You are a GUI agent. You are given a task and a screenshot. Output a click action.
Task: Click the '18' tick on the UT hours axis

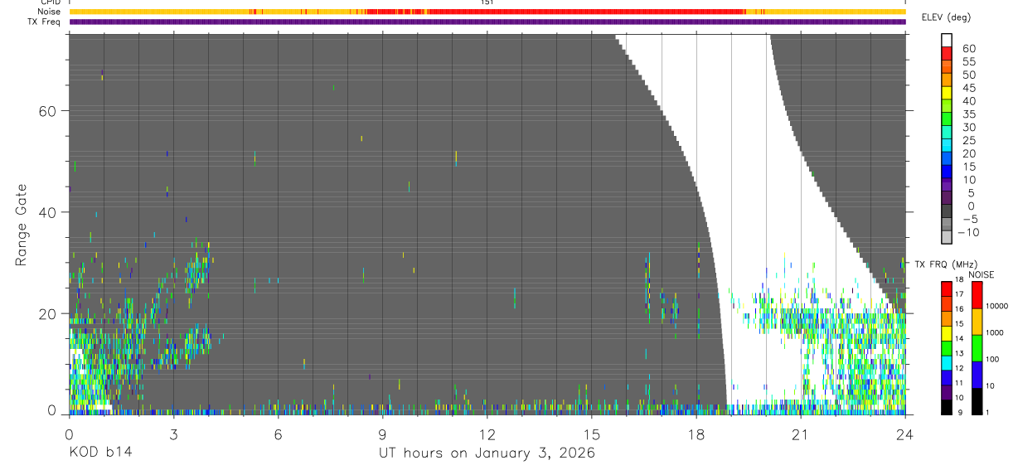696,434
